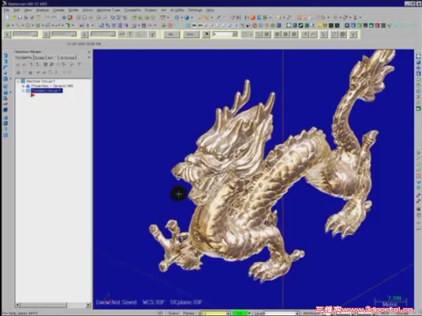422x316 pixels.
Task: Select Properties - Generic Mill tree row
Action: (52, 86)
